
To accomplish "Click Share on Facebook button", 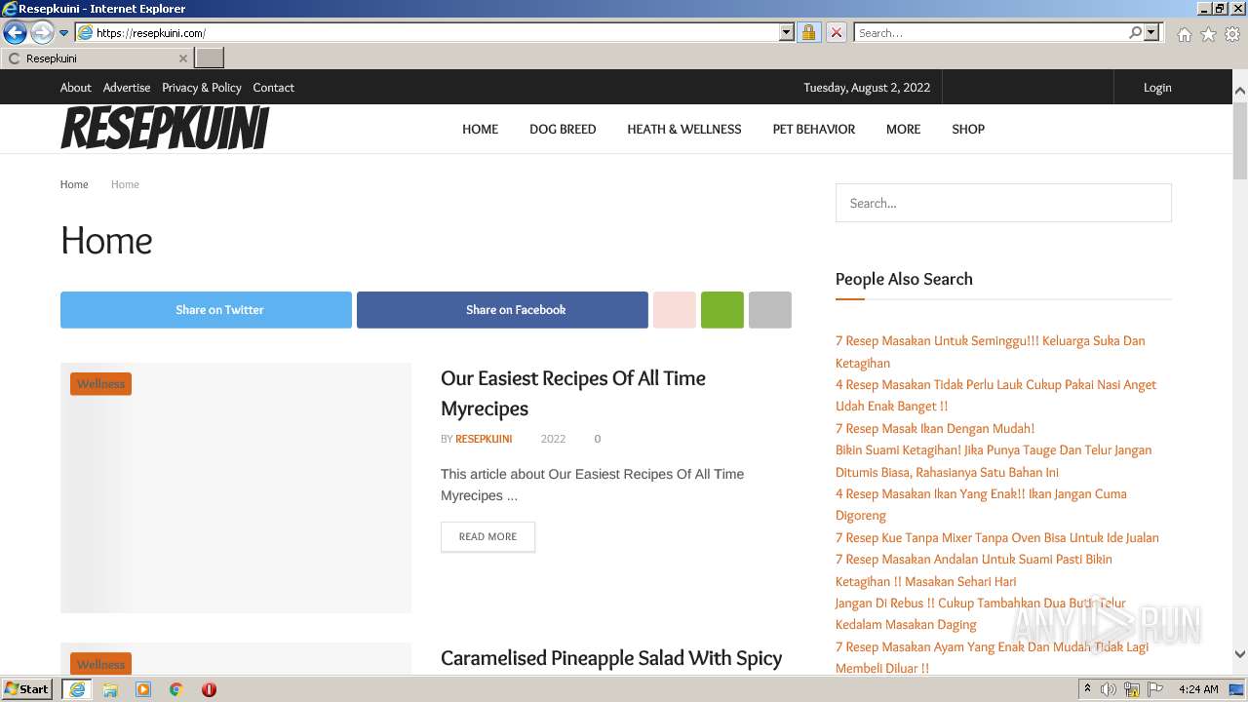I will click(502, 310).
